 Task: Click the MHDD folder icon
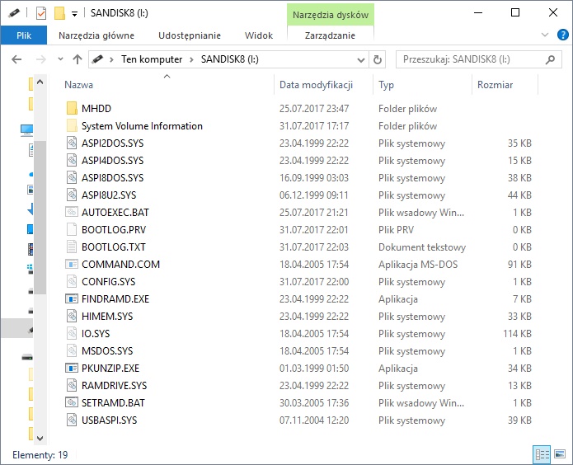point(72,109)
